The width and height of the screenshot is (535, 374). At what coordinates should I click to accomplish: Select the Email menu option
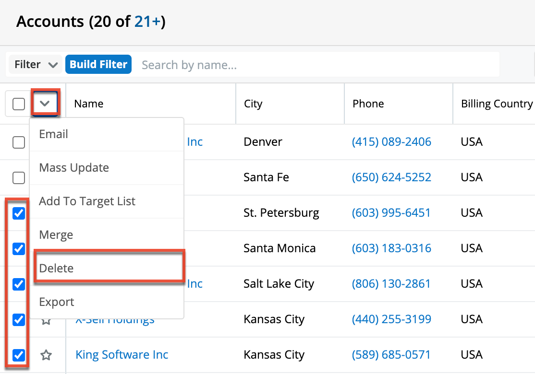click(53, 134)
